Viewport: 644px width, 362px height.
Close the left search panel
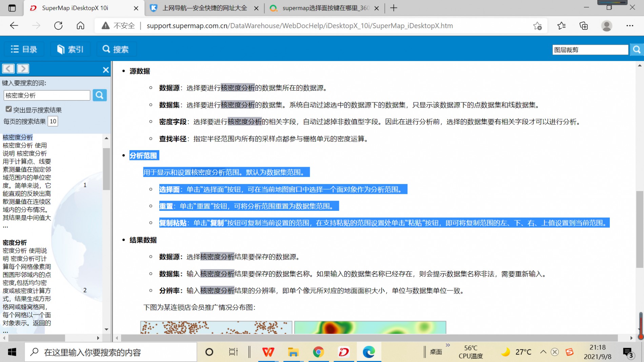tap(106, 70)
